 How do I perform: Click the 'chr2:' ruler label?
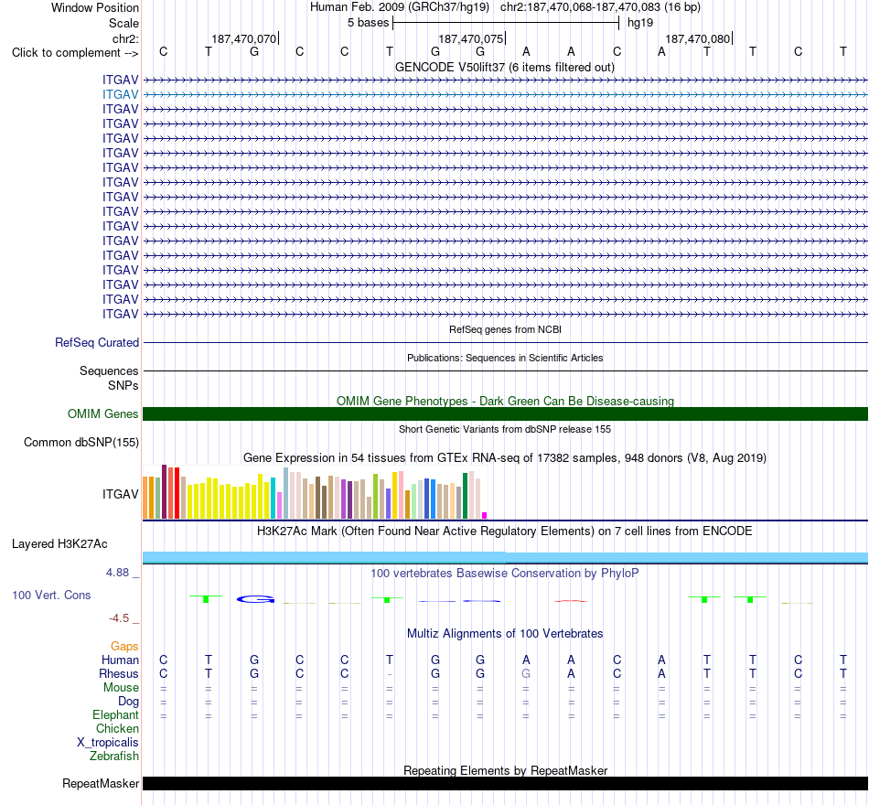click(125, 38)
